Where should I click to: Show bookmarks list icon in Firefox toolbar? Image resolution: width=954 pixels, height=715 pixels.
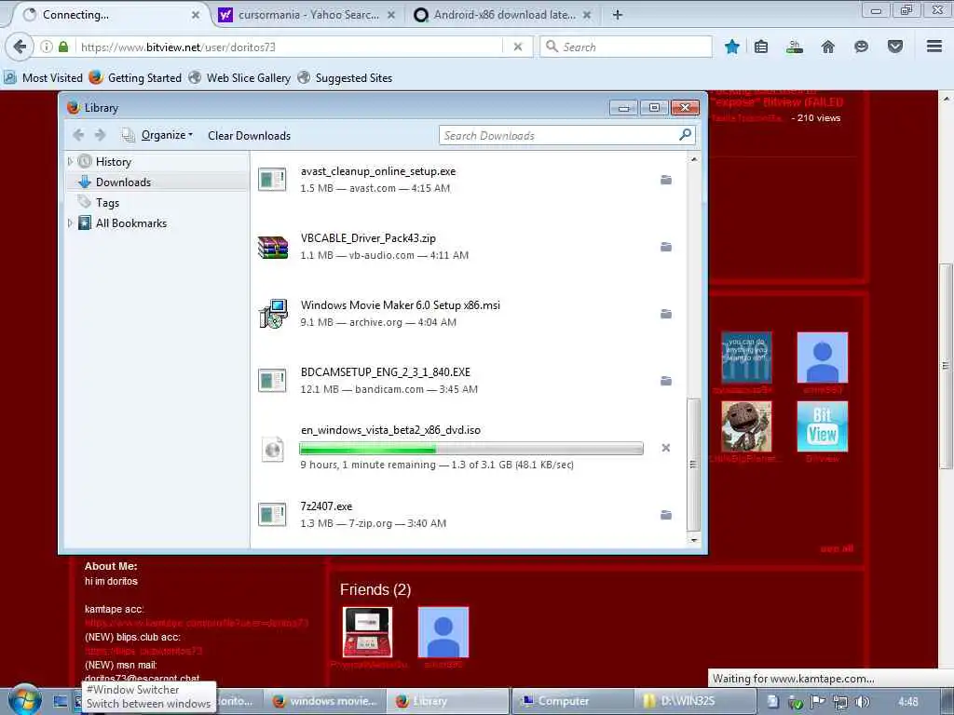tap(761, 47)
